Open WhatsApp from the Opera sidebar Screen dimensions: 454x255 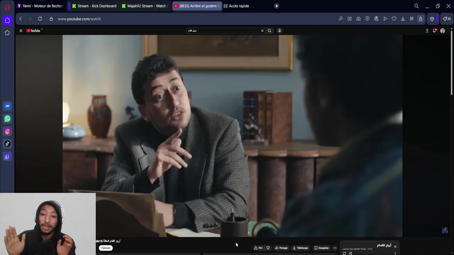point(7,119)
